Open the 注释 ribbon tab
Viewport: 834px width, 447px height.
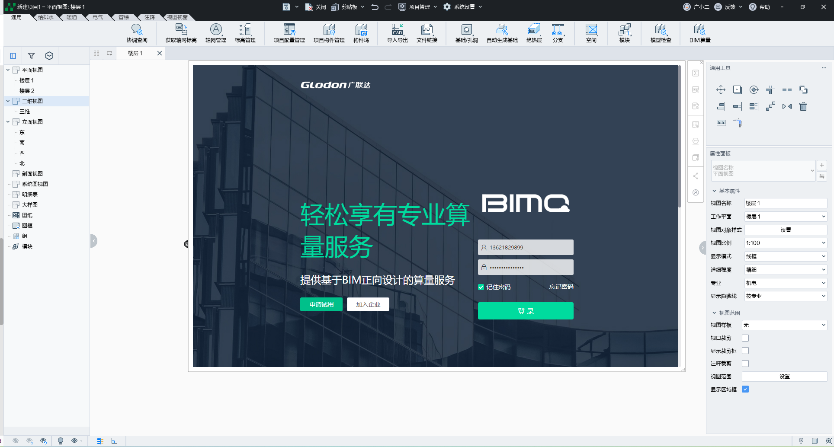pyautogui.click(x=149, y=17)
